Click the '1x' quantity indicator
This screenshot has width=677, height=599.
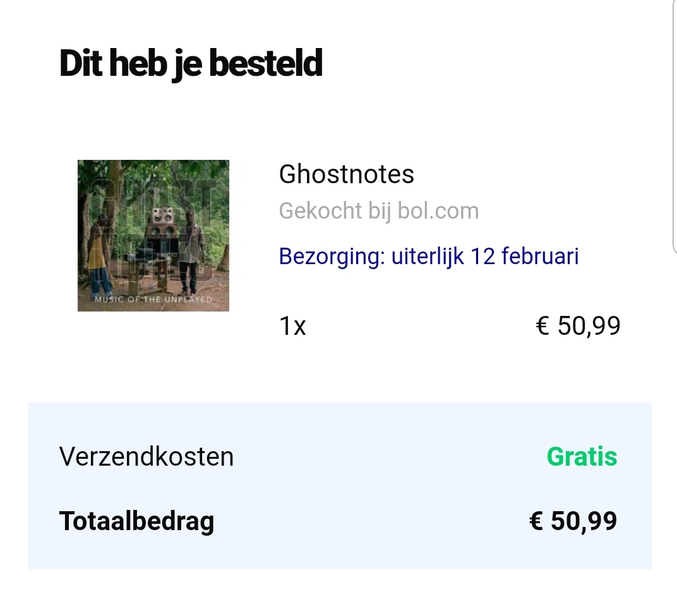tap(292, 327)
